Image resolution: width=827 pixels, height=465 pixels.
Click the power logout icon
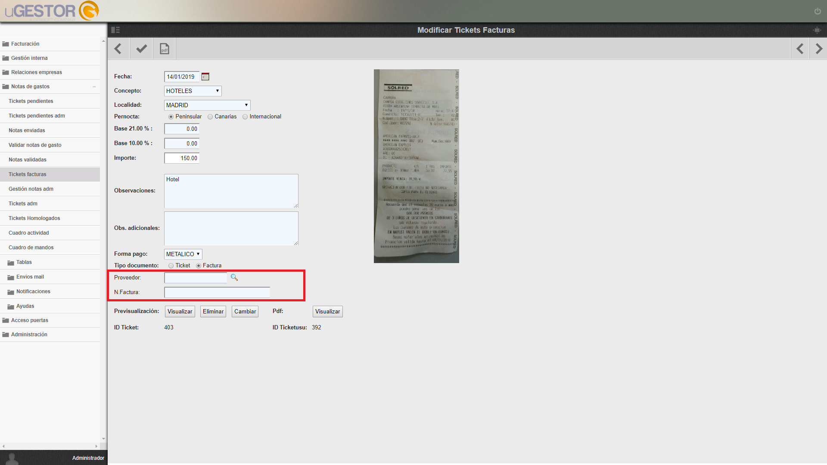(x=818, y=11)
